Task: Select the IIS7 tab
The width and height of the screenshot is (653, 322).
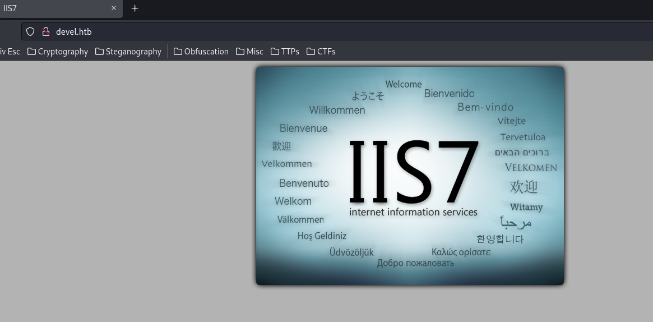Action: tap(61, 8)
